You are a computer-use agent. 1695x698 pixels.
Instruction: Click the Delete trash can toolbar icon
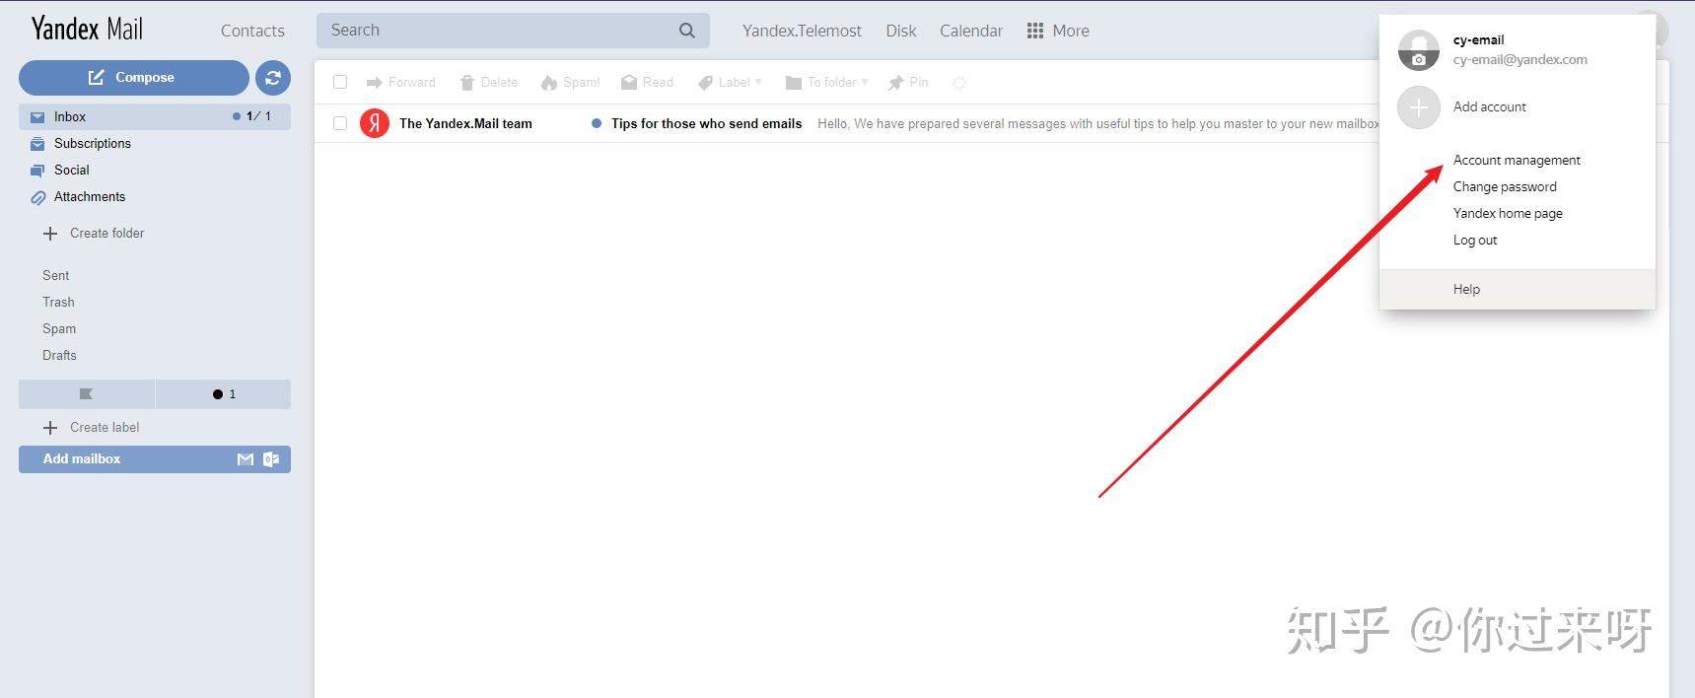point(467,83)
